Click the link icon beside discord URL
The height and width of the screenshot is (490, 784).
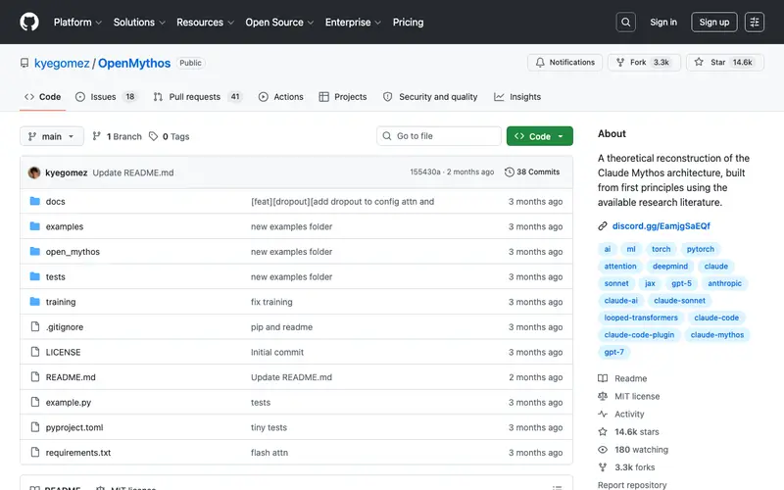point(603,226)
